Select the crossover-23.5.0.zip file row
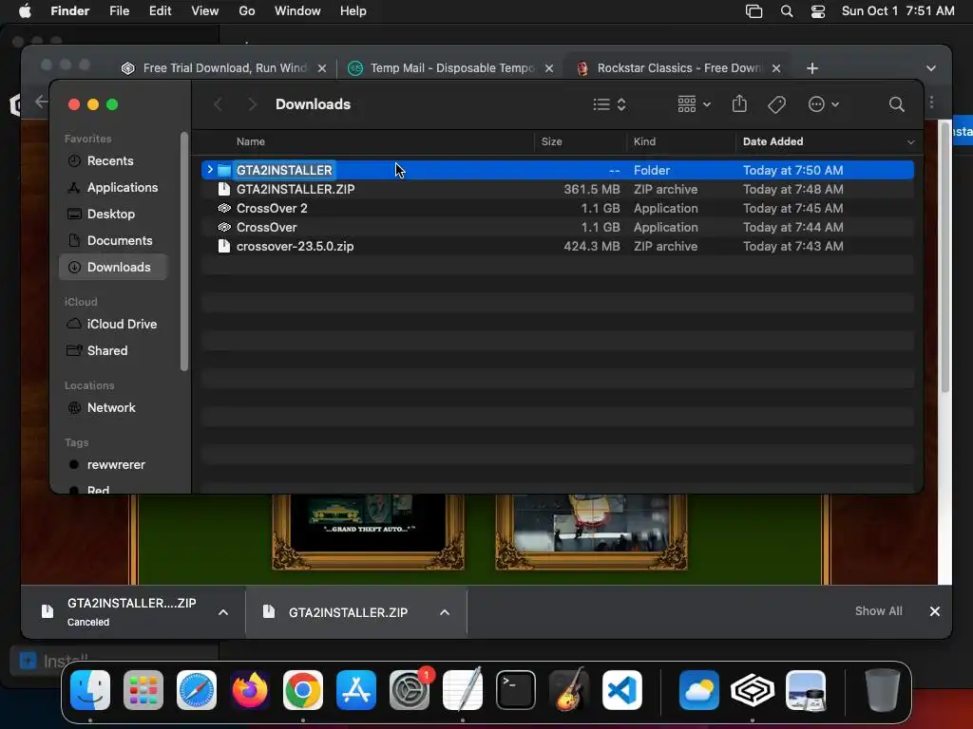Image resolution: width=973 pixels, height=729 pixels. click(x=557, y=246)
